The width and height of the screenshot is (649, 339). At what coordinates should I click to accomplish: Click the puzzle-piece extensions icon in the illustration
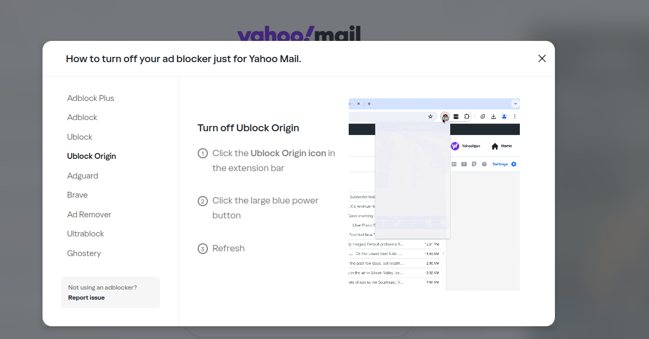(x=467, y=116)
